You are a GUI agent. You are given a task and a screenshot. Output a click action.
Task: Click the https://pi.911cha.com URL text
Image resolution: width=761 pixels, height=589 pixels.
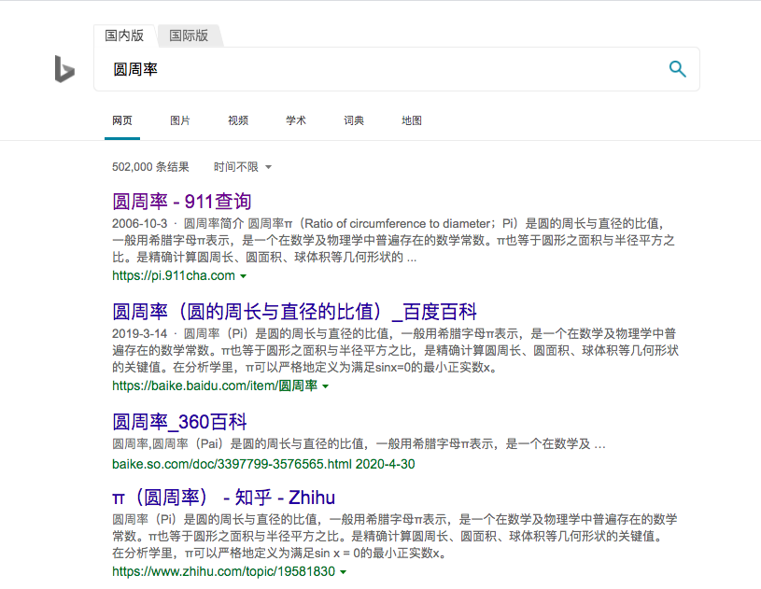coord(174,275)
